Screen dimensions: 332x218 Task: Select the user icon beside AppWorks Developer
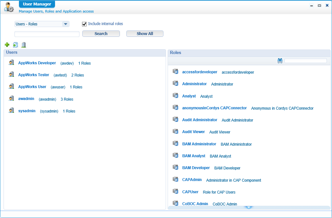(x=12, y=62)
